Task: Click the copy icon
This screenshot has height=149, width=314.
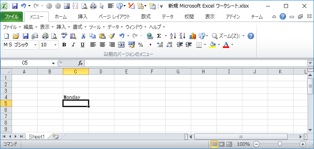Action: point(92,36)
